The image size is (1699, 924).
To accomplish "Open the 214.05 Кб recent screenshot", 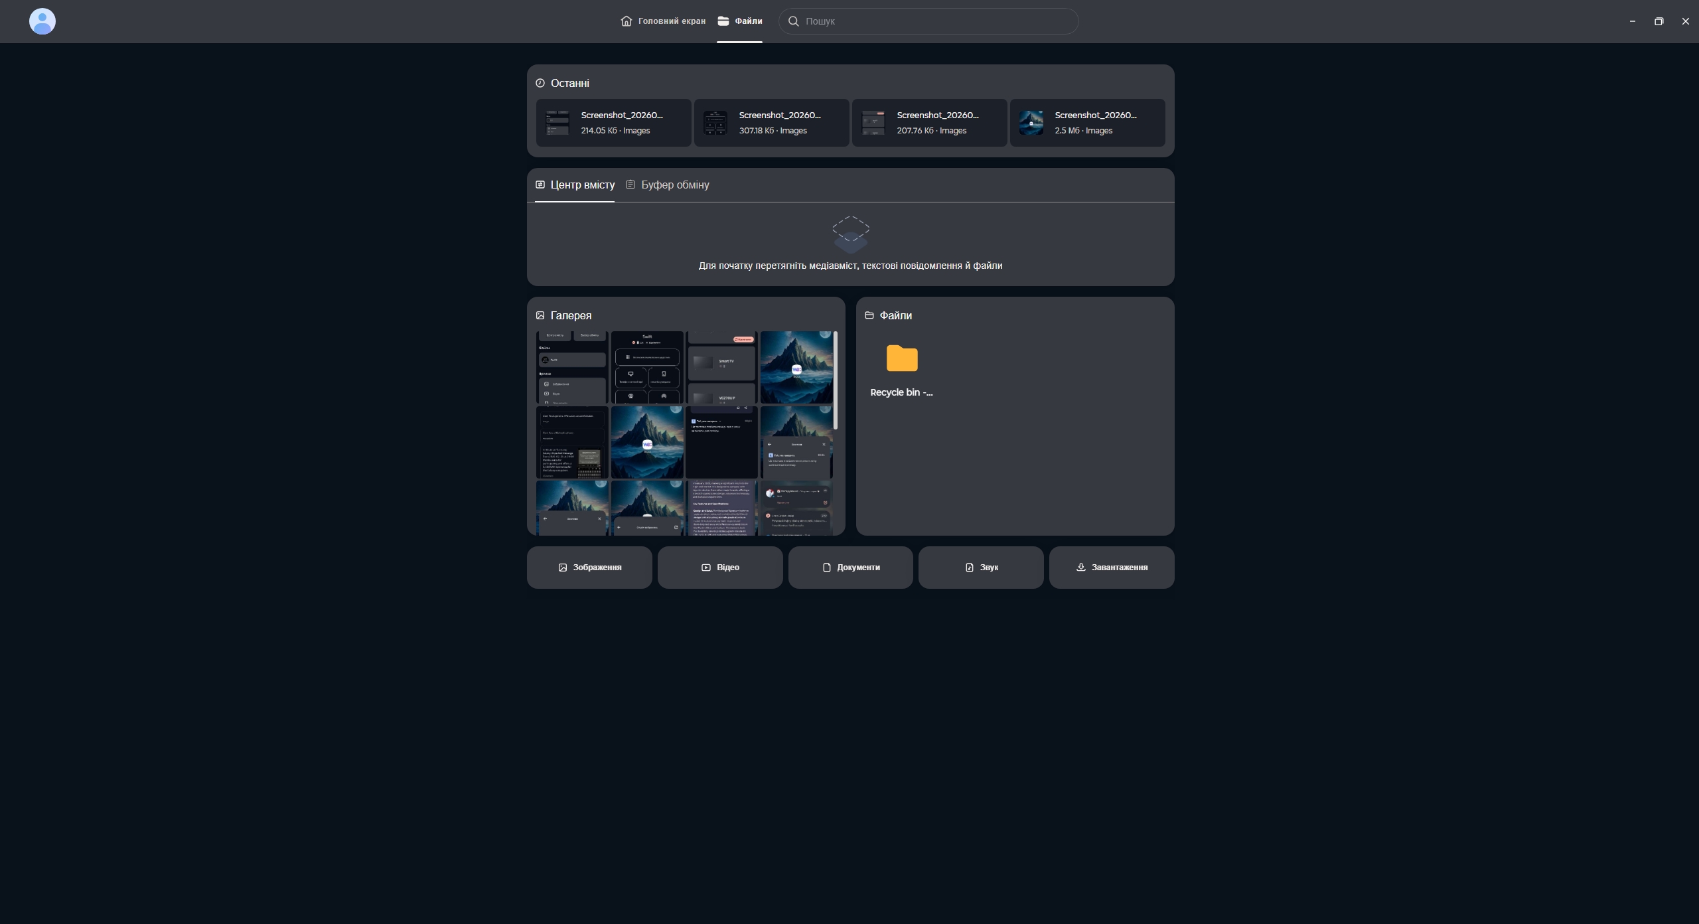I will coord(613,123).
